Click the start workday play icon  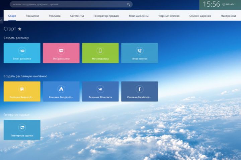[224, 4]
